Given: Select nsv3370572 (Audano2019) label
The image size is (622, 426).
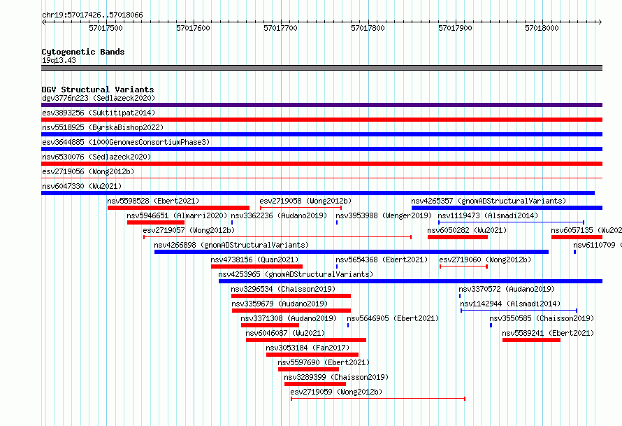Looking at the screenshot, I should click(507, 289).
